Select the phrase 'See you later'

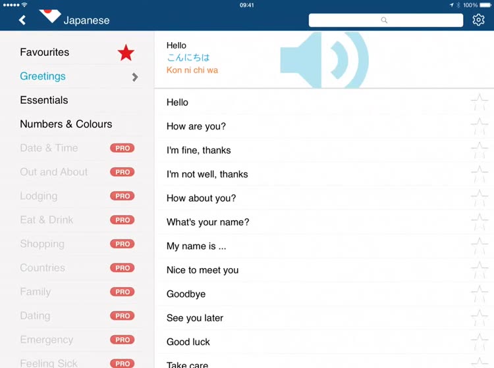324,318
